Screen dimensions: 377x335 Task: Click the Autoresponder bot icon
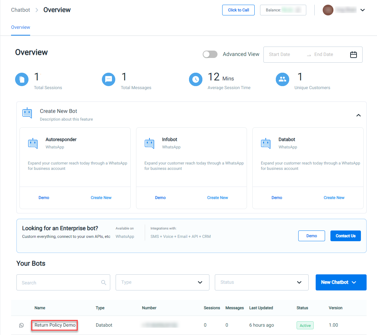pyautogui.click(x=33, y=143)
